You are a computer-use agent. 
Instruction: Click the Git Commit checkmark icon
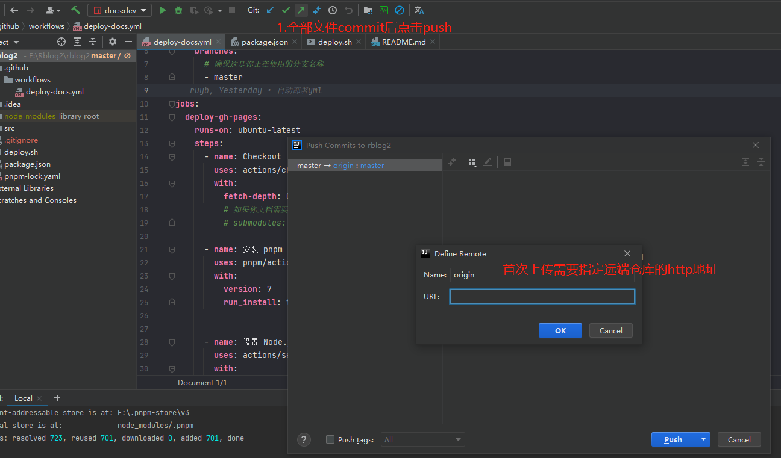coord(286,10)
